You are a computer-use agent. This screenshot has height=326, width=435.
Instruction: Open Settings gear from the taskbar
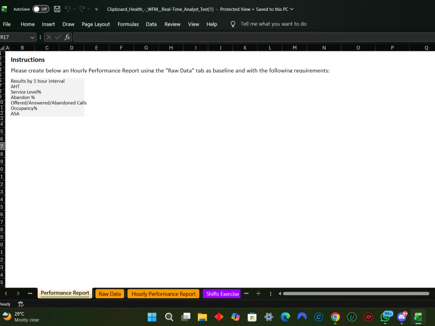(268, 317)
